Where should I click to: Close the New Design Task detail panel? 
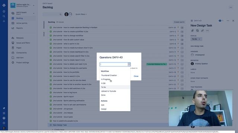(x=233, y=21)
